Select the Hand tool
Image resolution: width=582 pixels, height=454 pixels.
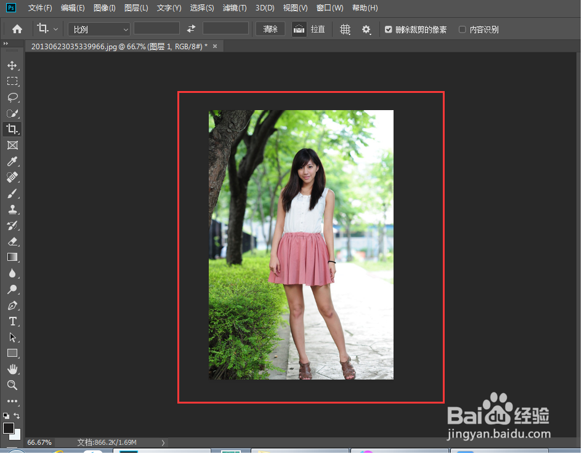pos(12,369)
